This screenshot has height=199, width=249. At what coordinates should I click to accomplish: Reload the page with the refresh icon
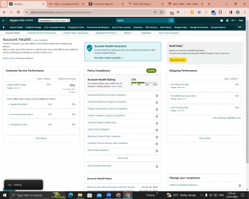[18, 12]
